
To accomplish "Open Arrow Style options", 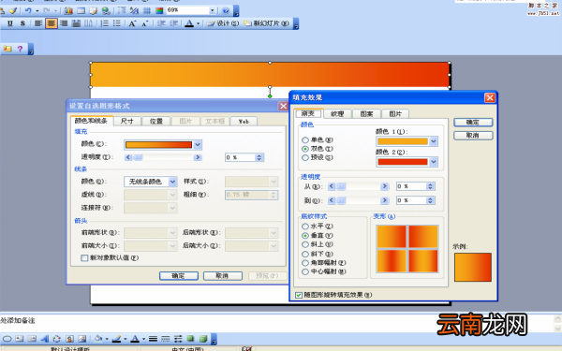I will pyautogui.click(x=178, y=339).
